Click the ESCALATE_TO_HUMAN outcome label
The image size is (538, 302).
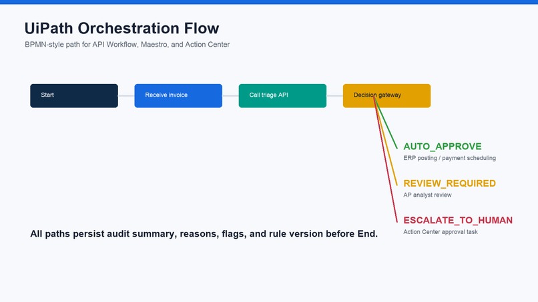point(458,221)
